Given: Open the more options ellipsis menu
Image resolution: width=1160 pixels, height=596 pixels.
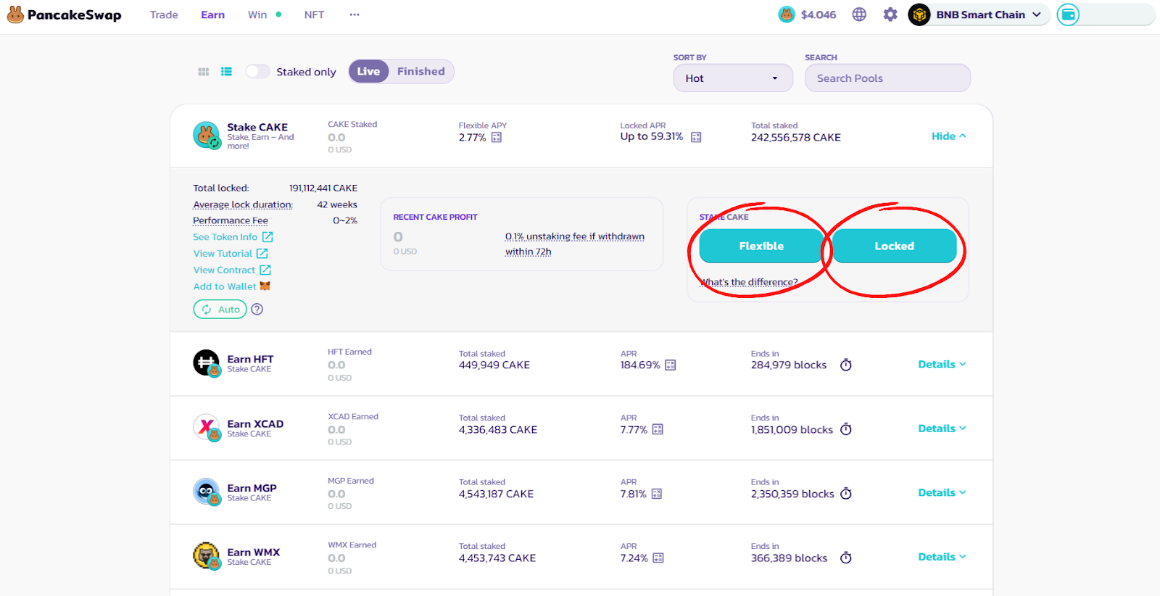Looking at the screenshot, I should [355, 15].
